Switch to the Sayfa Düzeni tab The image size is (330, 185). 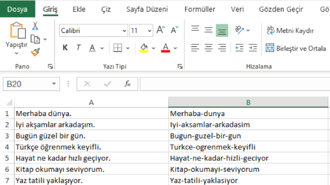coord(147,9)
